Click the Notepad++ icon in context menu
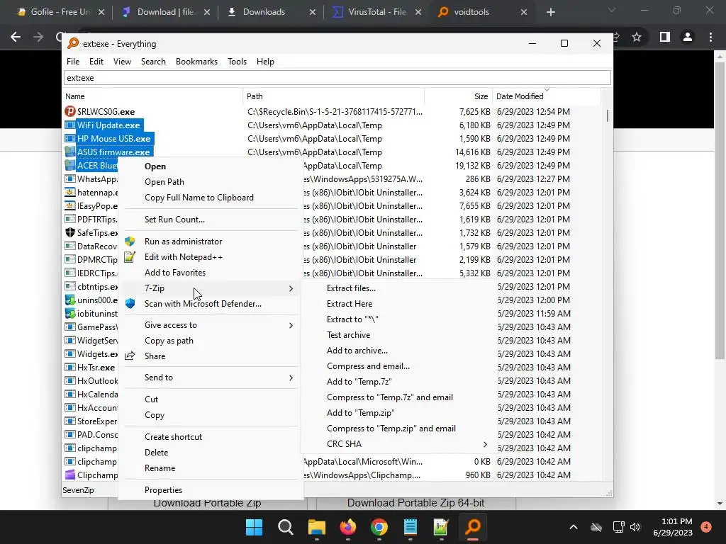 130,257
